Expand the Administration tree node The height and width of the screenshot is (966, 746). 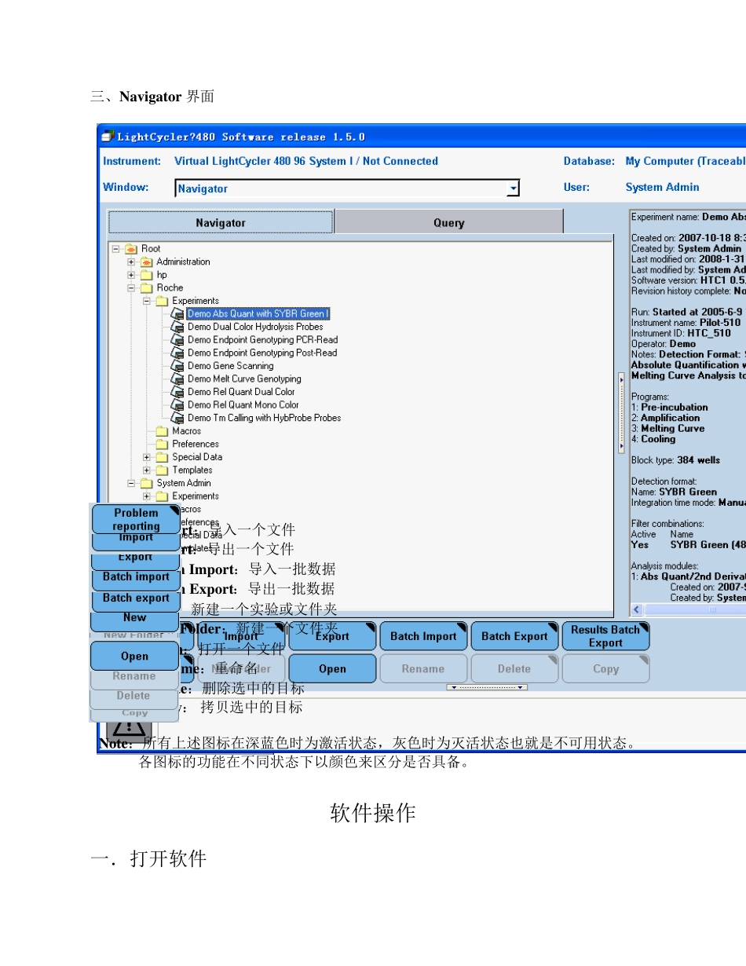[x=131, y=262]
